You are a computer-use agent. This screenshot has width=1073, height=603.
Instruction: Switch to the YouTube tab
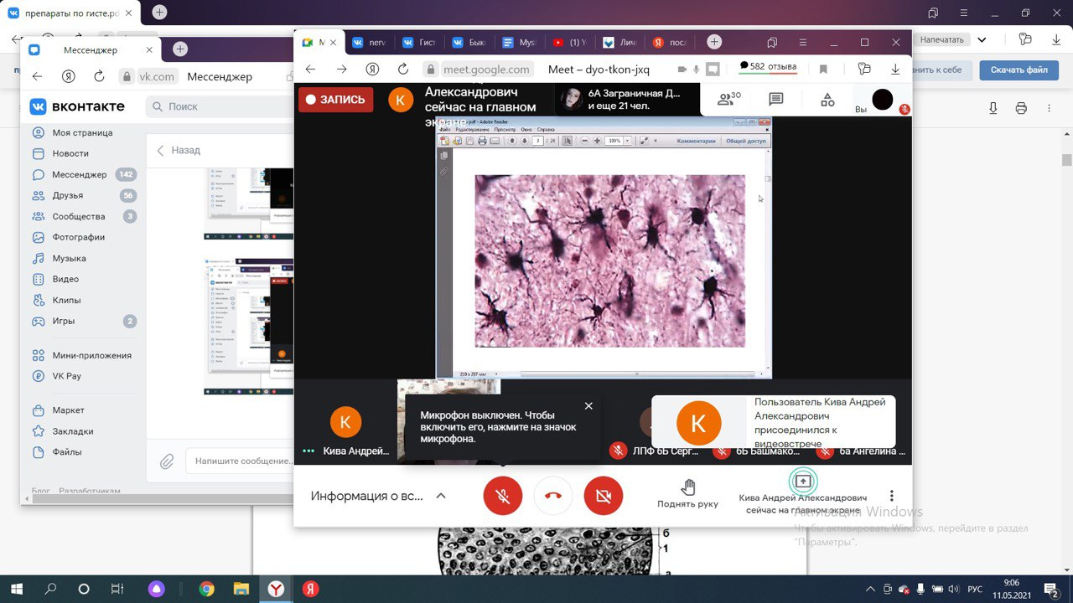pos(568,42)
